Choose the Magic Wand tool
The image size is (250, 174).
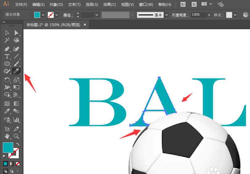pyautogui.click(x=7, y=40)
